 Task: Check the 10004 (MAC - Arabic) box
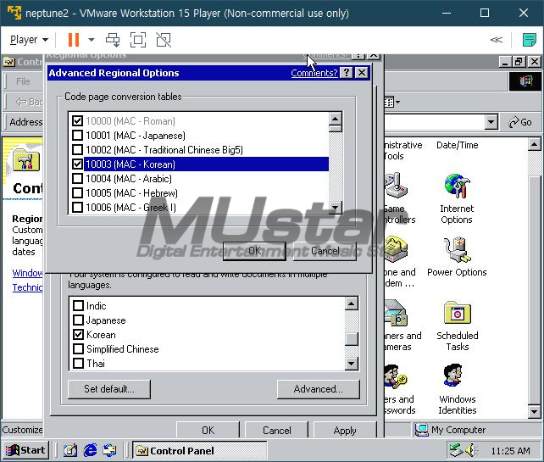coord(77,178)
